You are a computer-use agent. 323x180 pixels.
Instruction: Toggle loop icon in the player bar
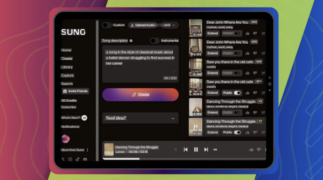(x=215, y=149)
